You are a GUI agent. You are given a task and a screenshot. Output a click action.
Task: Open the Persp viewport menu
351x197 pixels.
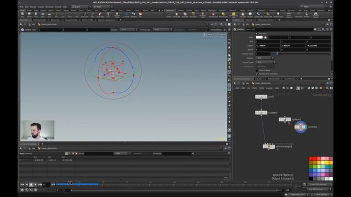point(211,34)
